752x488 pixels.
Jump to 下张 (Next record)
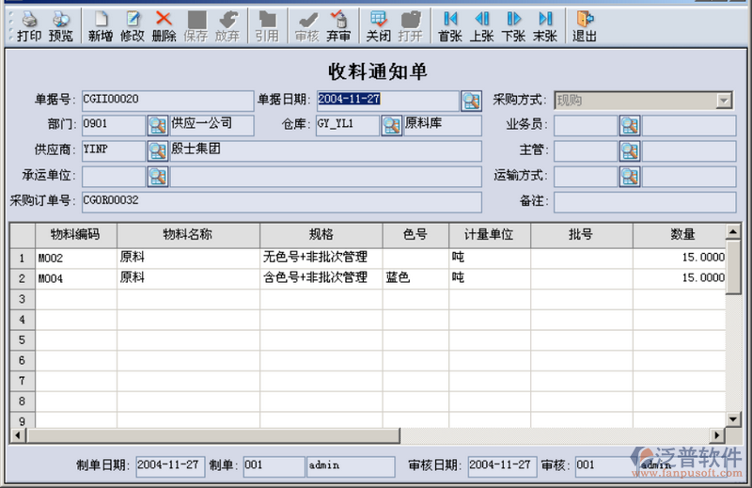coord(513,20)
